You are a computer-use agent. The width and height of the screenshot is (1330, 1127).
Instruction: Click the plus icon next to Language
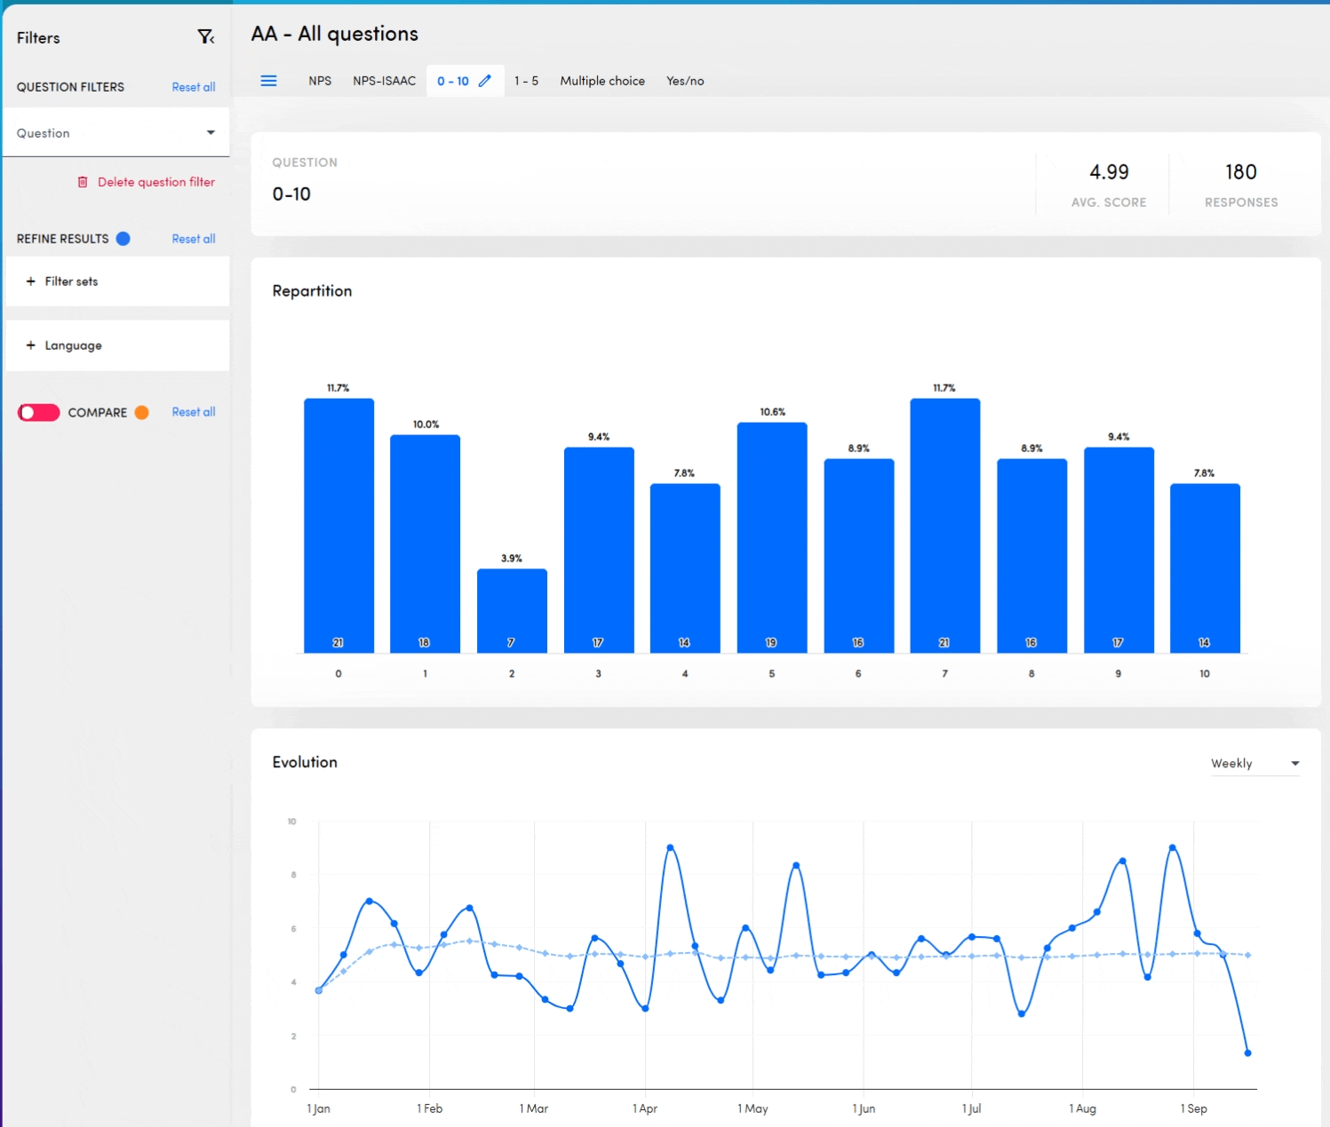(x=31, y=345)
